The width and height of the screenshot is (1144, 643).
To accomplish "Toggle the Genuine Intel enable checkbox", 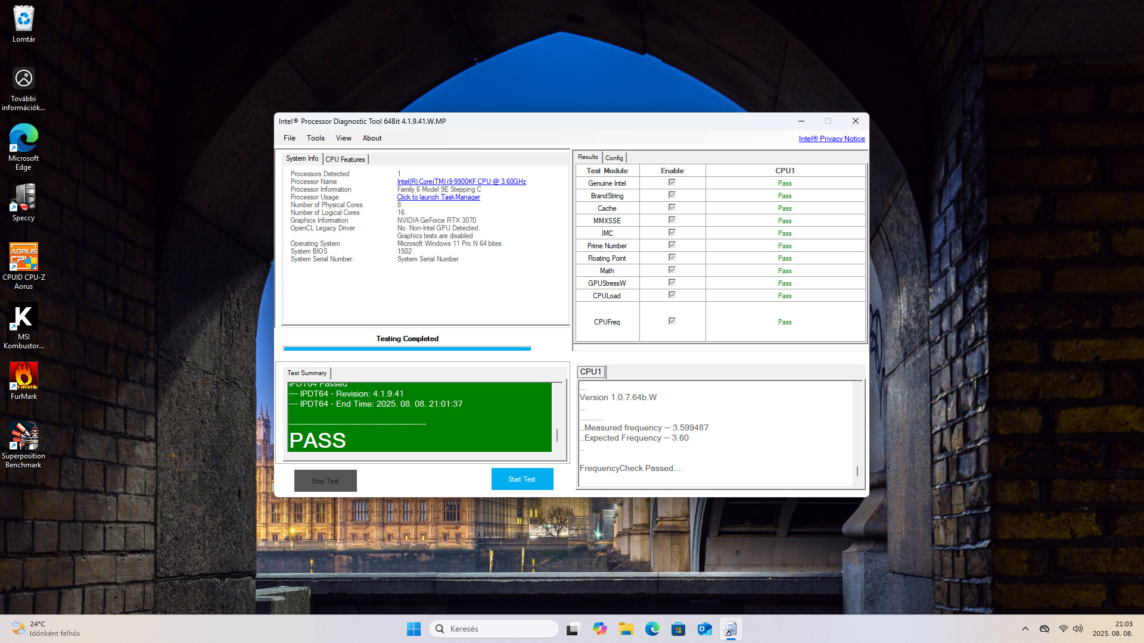I will coord(672,183).
